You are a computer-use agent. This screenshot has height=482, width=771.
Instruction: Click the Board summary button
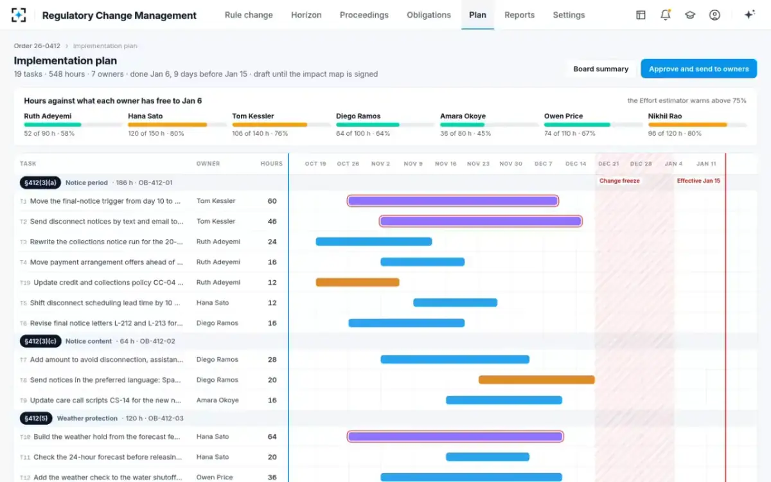601,69
